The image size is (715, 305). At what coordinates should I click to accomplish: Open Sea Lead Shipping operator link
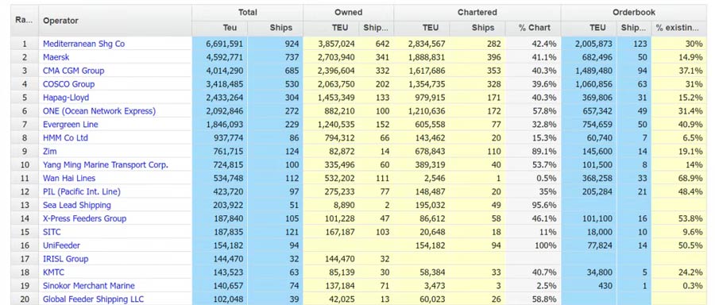(x=77, y=205)
